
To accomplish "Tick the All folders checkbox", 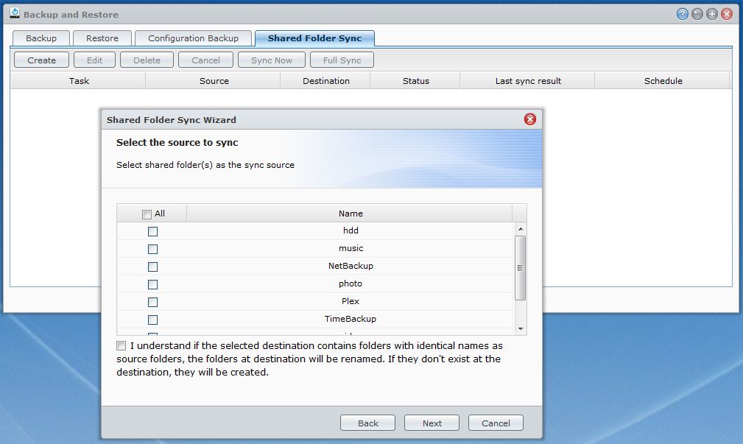I will tap(147, 214).
